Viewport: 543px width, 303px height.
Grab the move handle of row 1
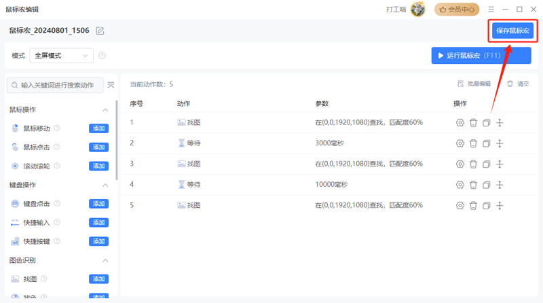tap(500, 123)
